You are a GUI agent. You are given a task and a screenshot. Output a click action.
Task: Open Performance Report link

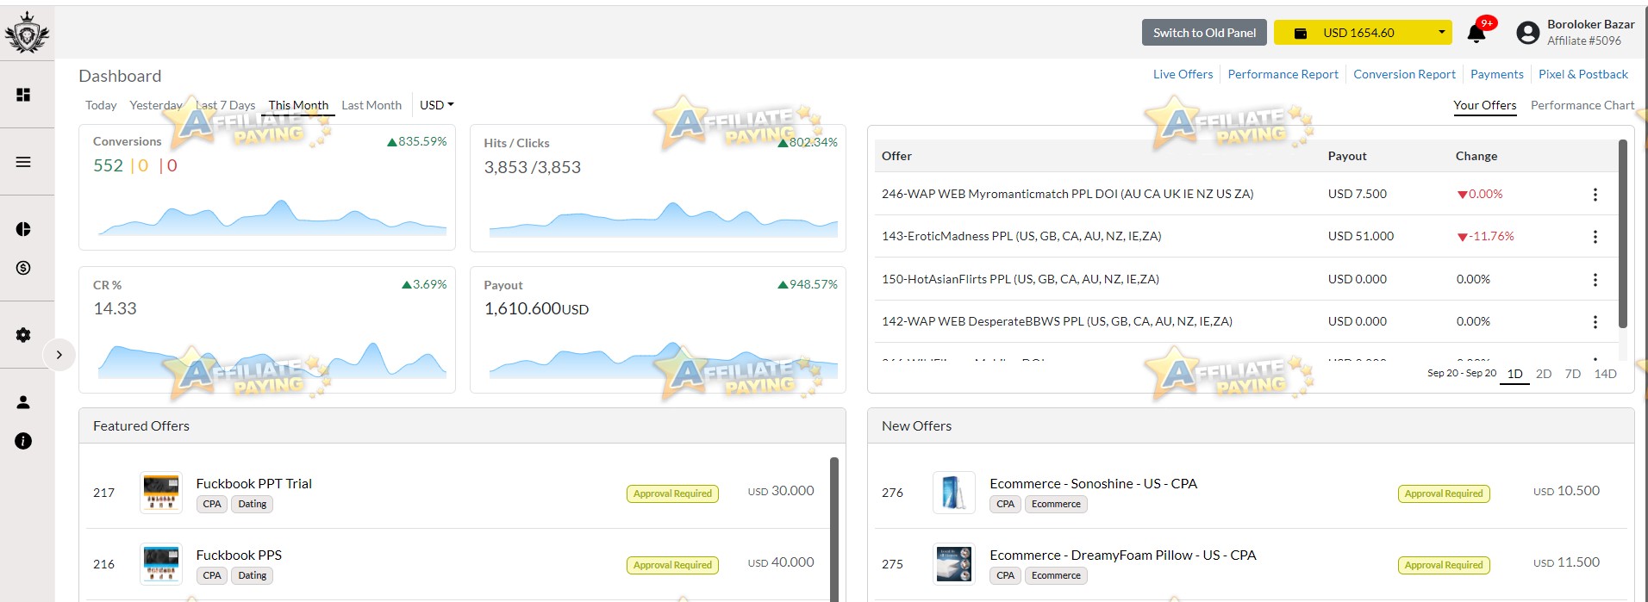1283,74
